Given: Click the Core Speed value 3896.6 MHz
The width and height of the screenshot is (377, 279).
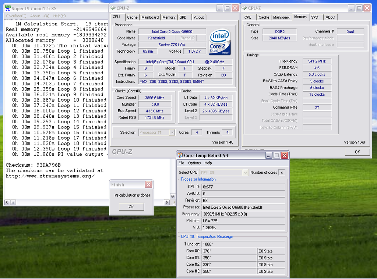Looking at the screenshot, I should 155,98.
